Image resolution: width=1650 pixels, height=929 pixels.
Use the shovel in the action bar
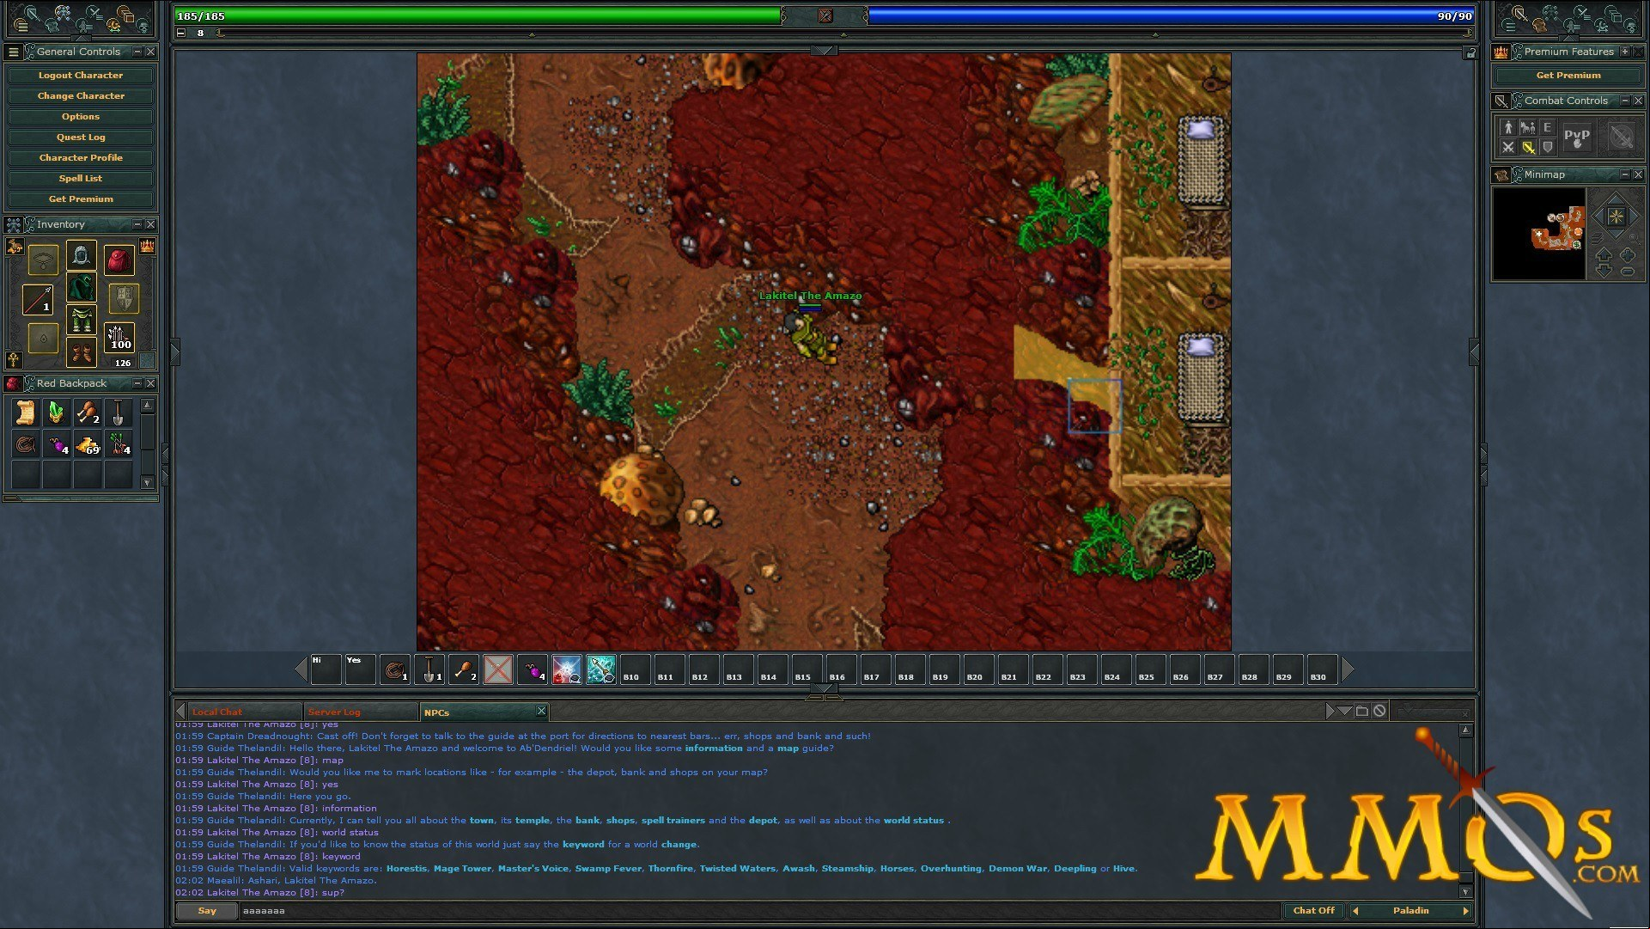[429, 669]
